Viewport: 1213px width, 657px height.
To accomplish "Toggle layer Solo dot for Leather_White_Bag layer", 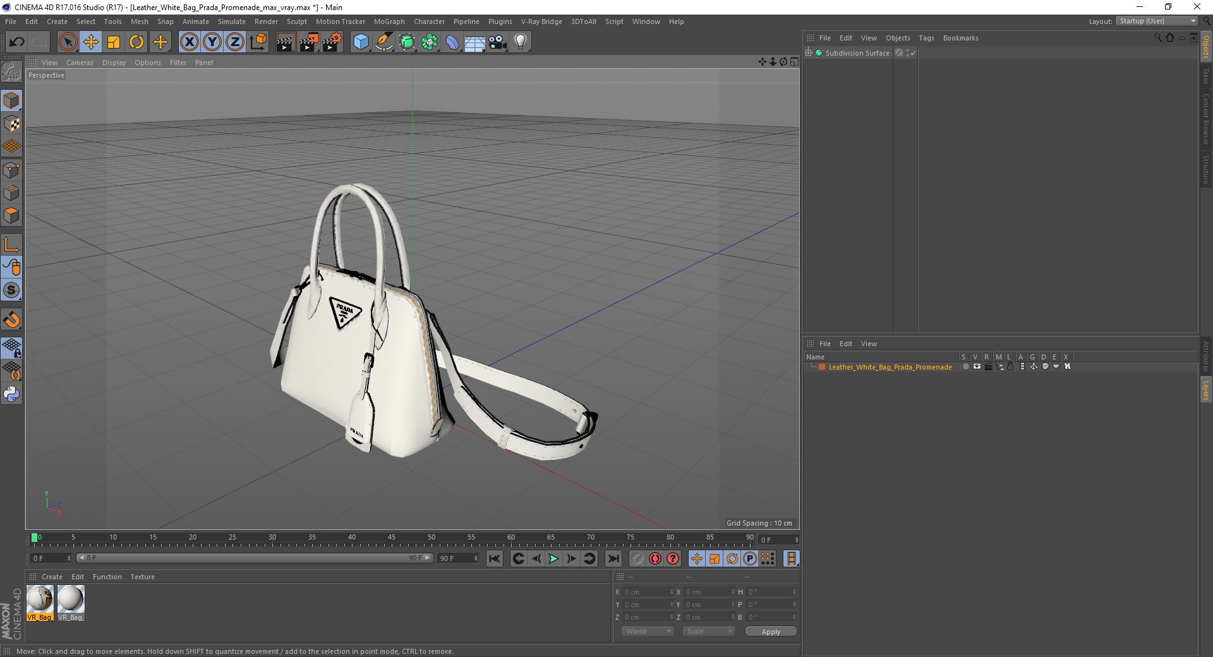I will click(x=965, y=366).
